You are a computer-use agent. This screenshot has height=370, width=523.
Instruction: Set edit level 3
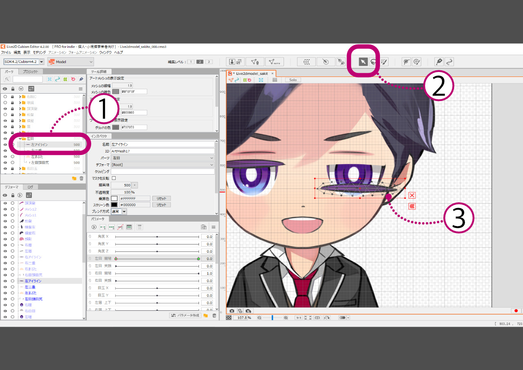[x=209, y=62]
